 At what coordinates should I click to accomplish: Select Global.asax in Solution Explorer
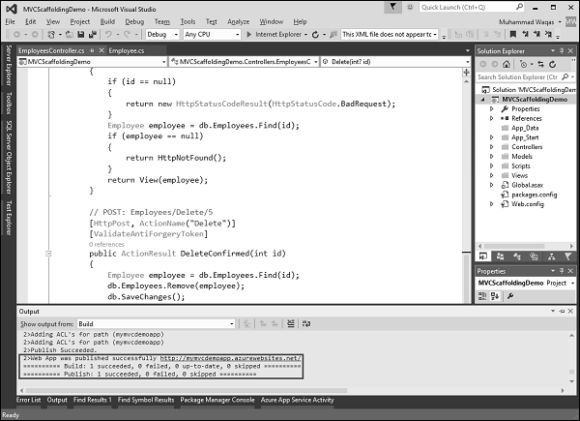point(527,185)
